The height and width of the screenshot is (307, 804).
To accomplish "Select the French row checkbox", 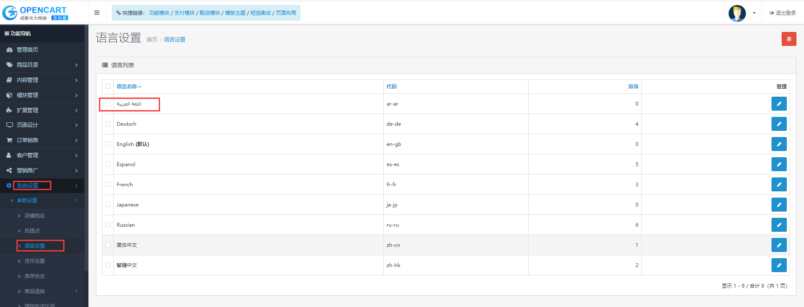I will point(108,184).
